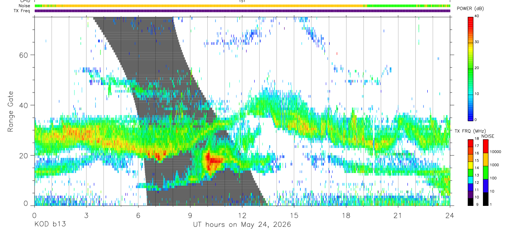The width and height of the screenshot is (506, 233).
Task: Click the '1000' label on NOISE legend
Action: (x=495, y=165)
